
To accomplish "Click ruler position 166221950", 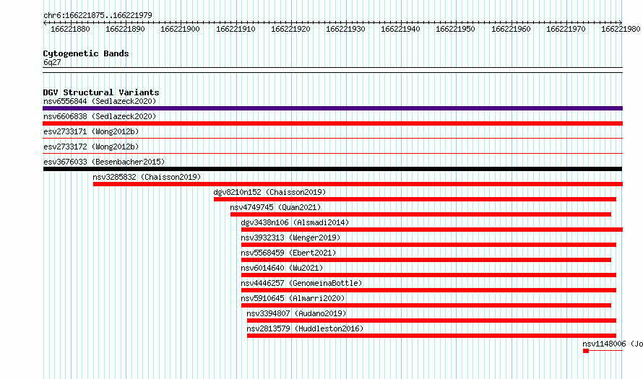I will (x=456, y=29).
